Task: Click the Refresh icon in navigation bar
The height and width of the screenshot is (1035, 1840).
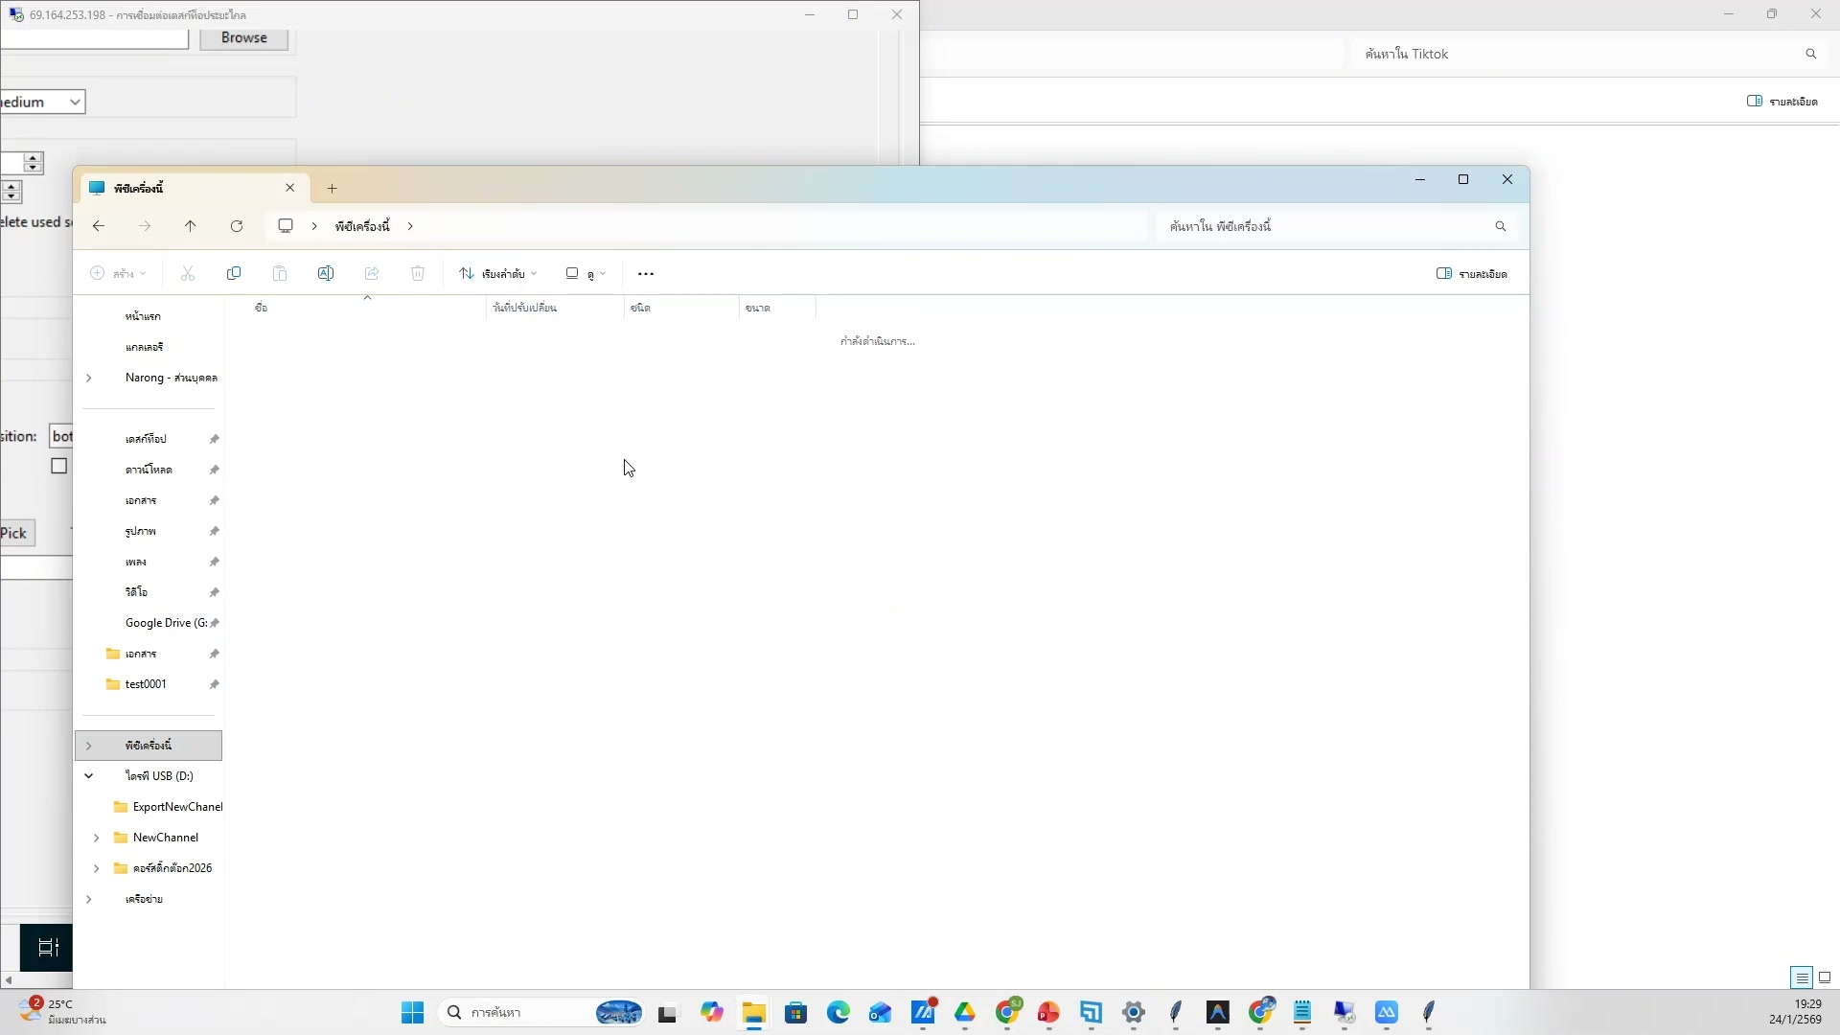Action: (237, 226)
